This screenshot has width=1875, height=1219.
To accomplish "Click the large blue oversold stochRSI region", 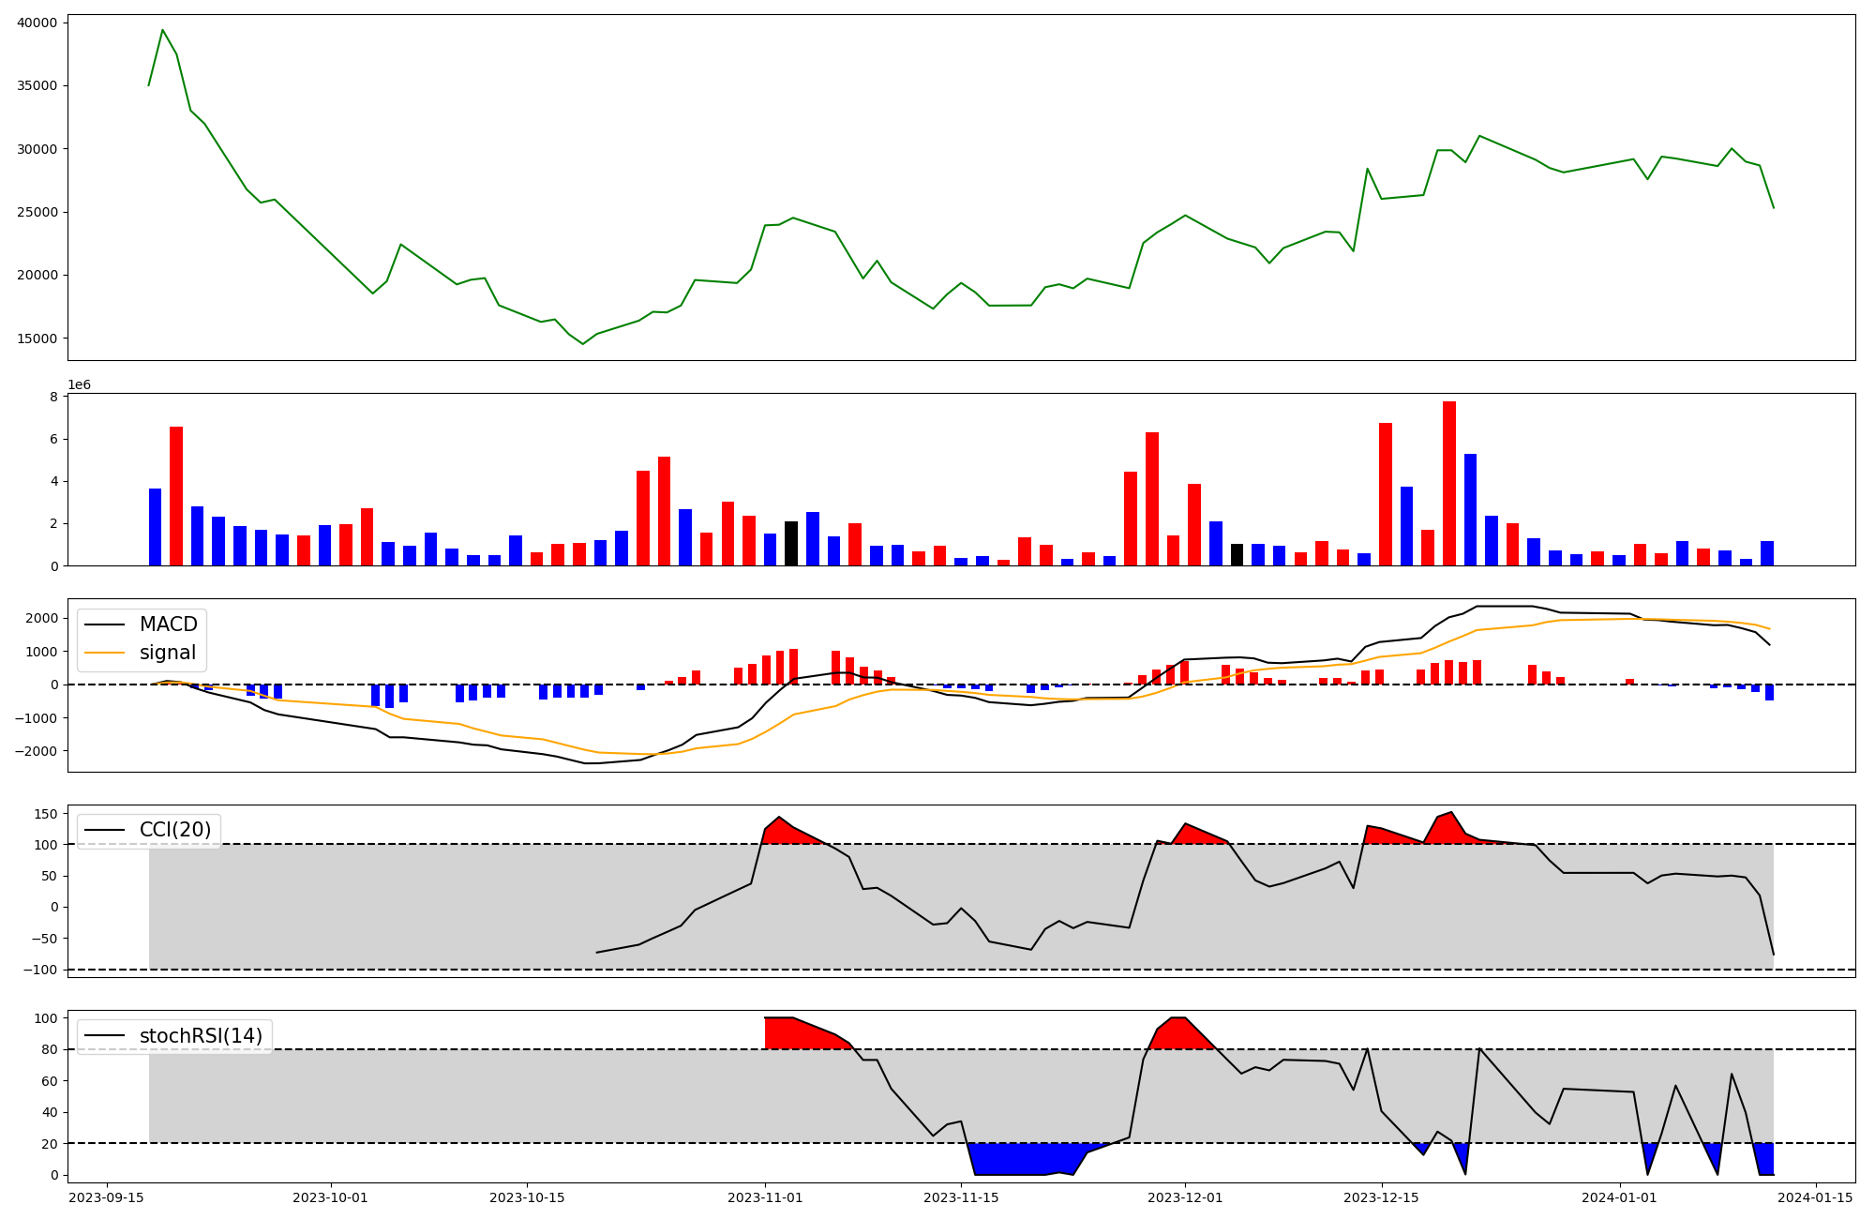I will (x=1022, y=1159).
